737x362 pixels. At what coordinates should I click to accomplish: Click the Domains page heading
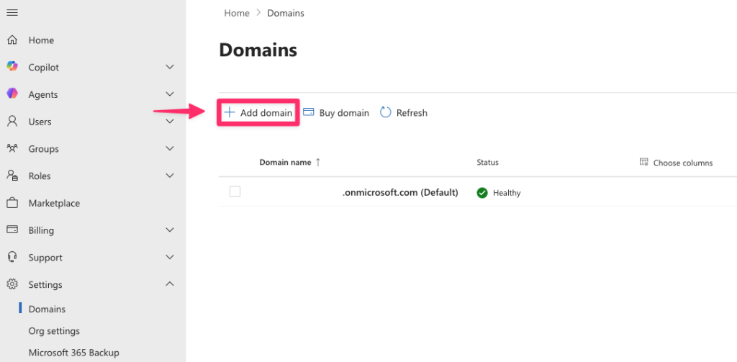[258, 50]
